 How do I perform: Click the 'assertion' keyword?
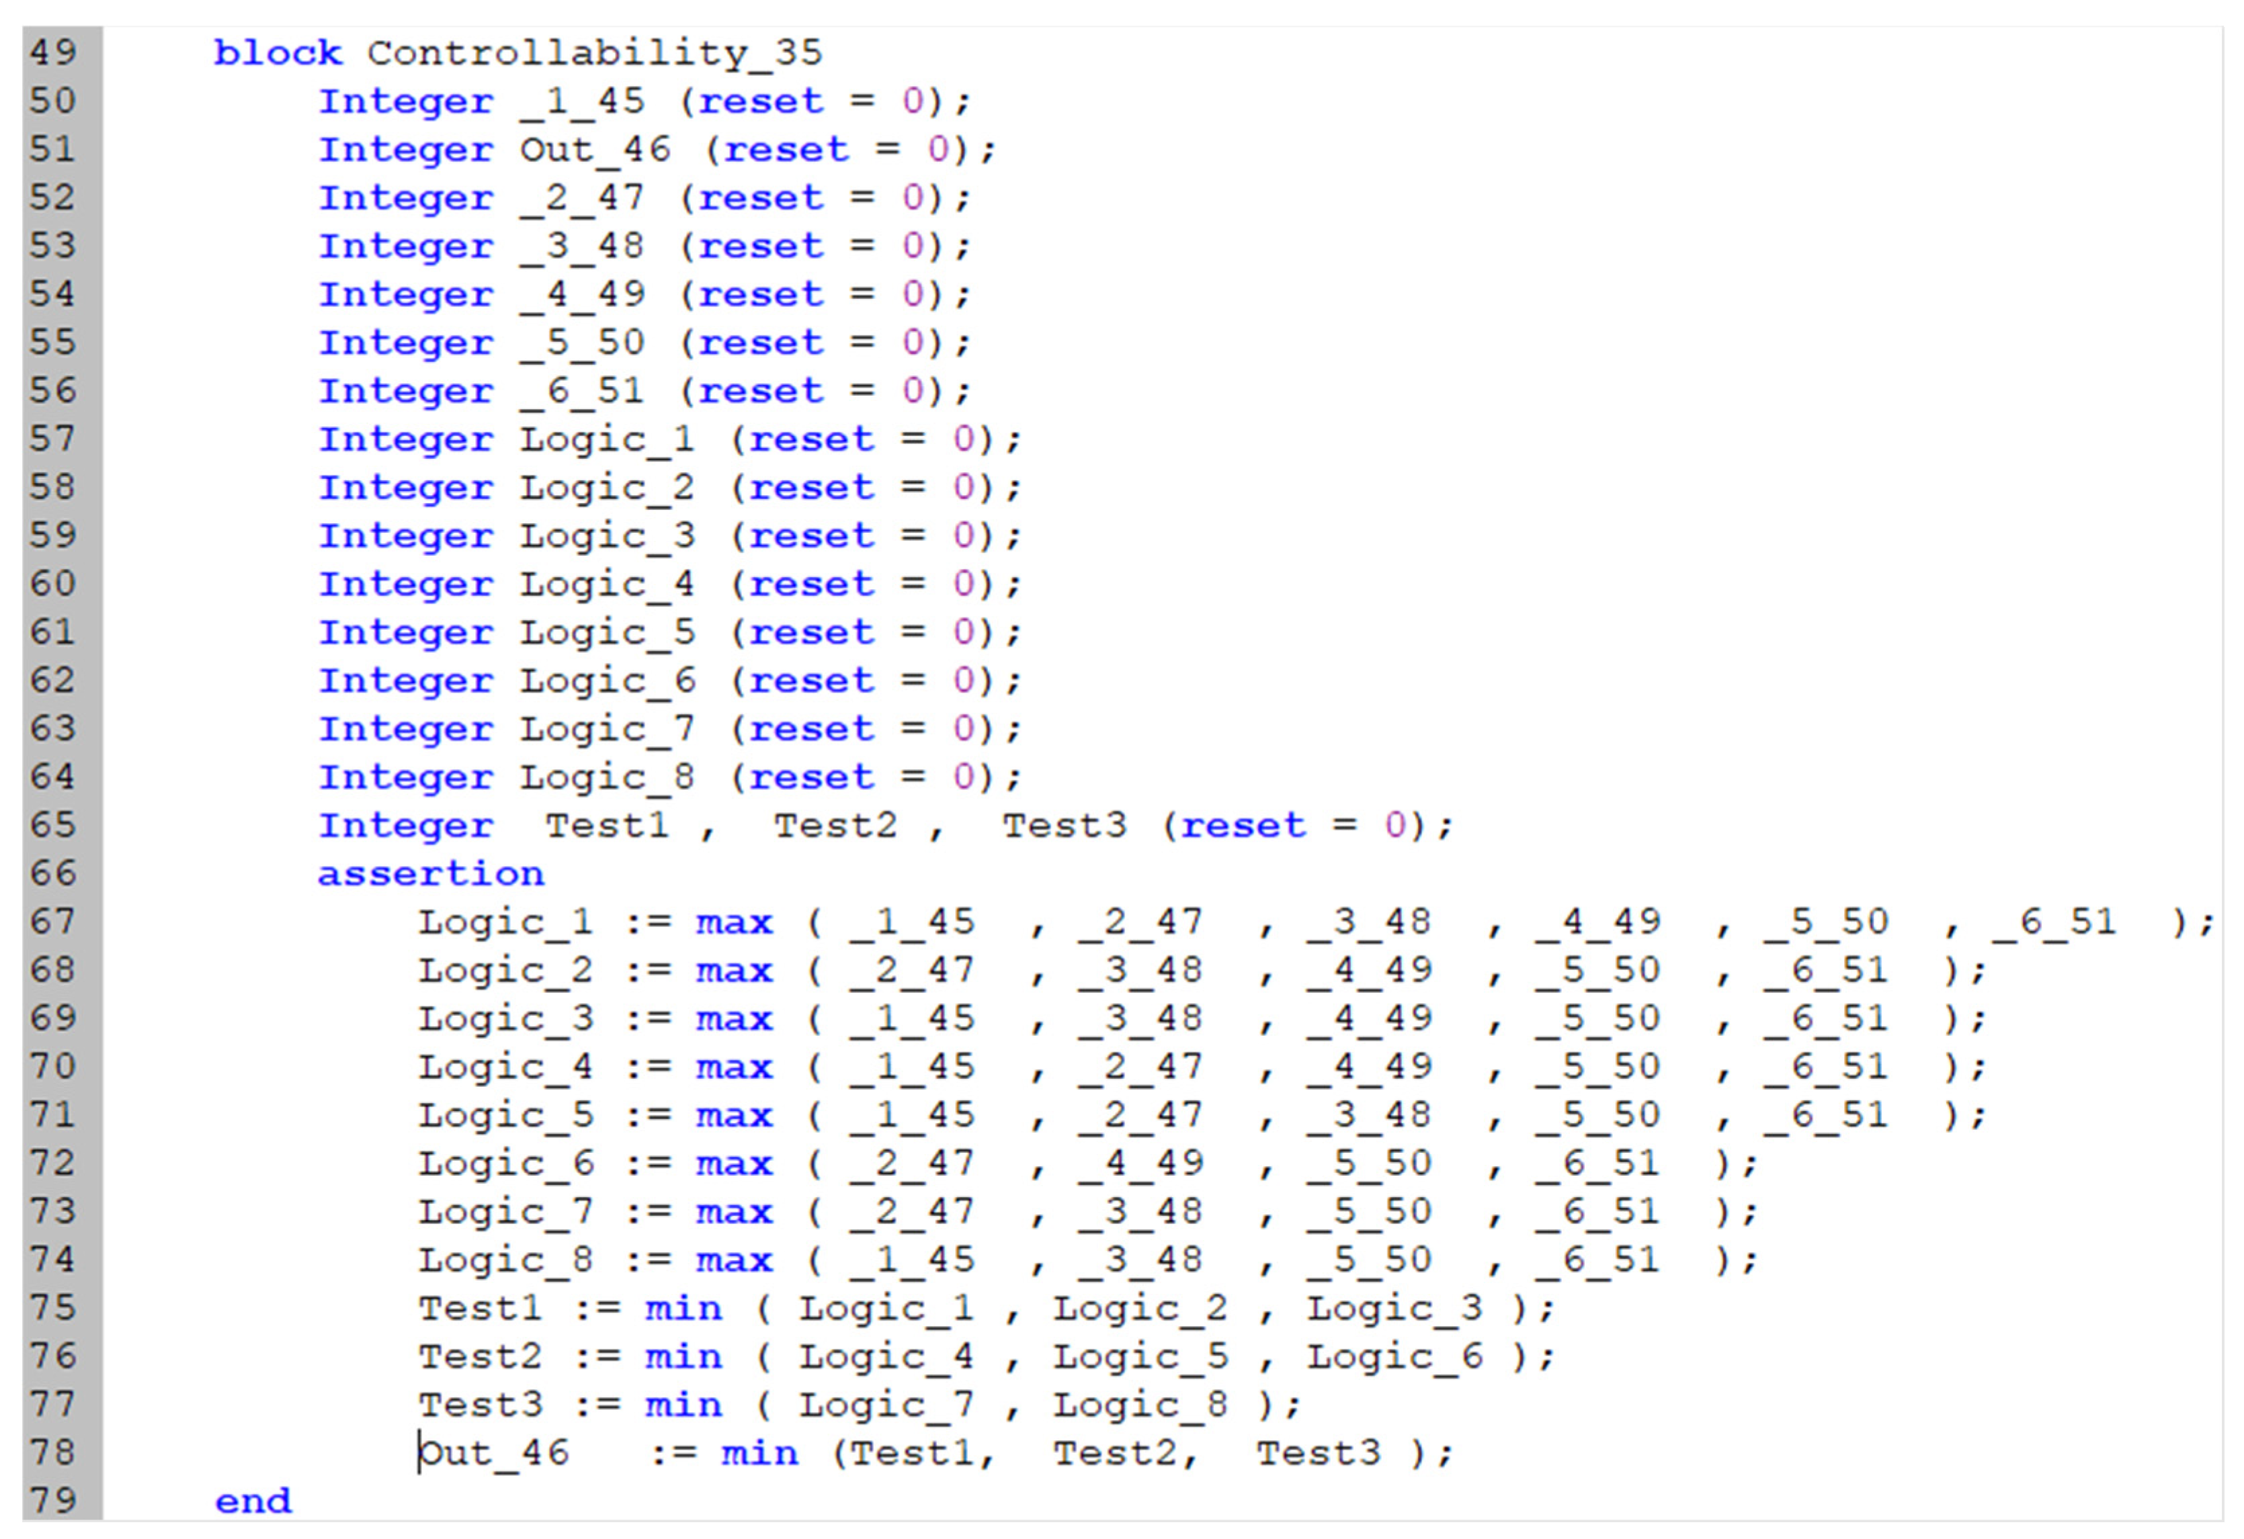point(431,874)
